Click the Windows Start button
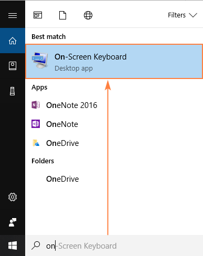203x256 pixels. 13,245
